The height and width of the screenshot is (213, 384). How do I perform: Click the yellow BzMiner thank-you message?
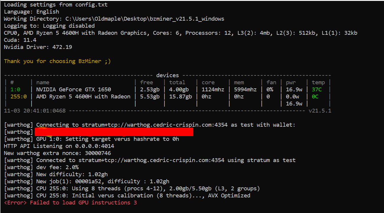pyautogui.click(x=57, y=61)
